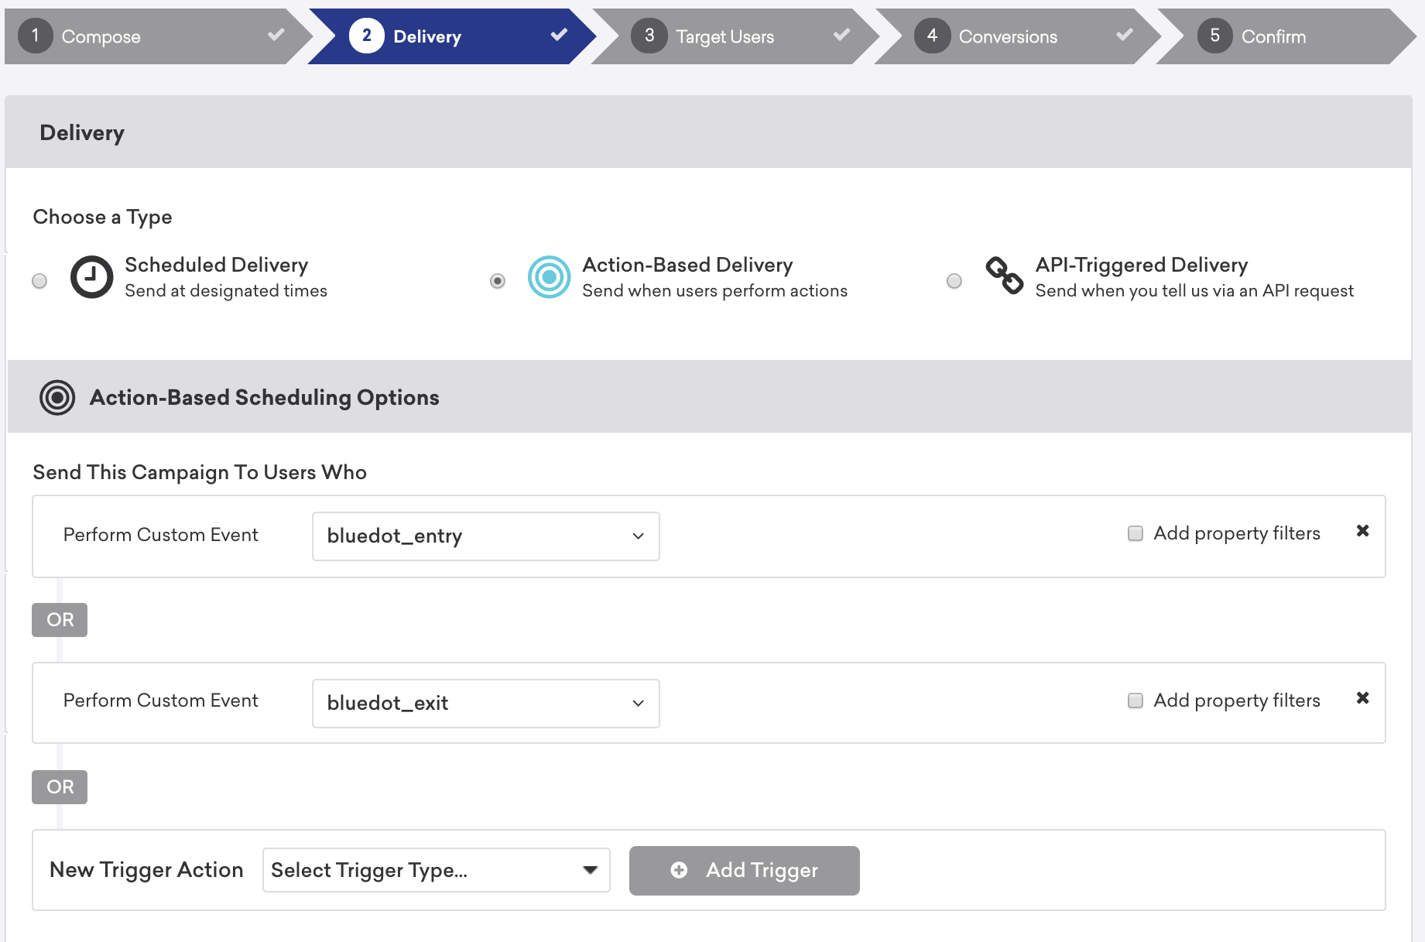The image size is (1425, 942).
Task: Expand the Select Trigger Type dropdown
Action: tap(436, 871)
